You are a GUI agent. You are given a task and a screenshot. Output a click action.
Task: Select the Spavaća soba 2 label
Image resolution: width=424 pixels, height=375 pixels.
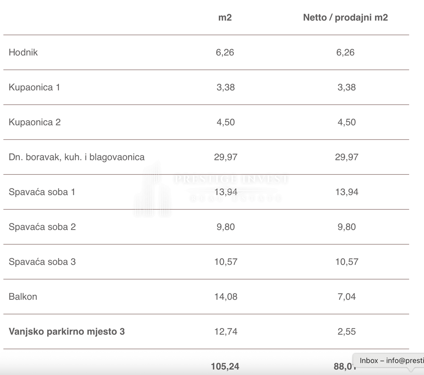point(42,227)
